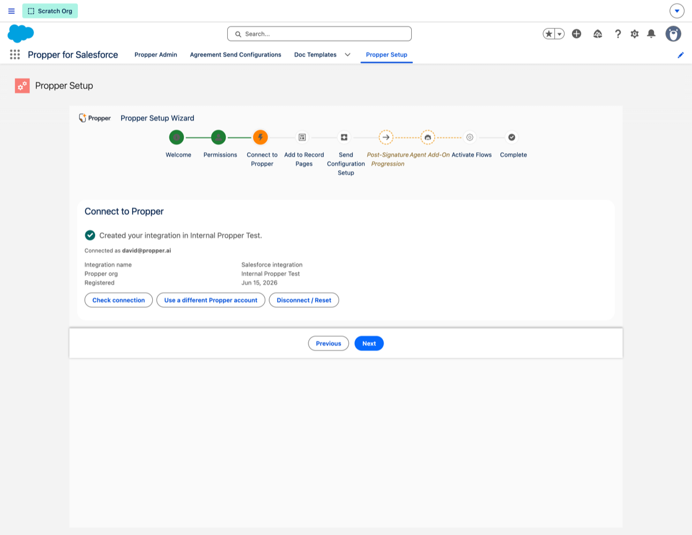Open the Setup gear icon
The image size is (692, 535).
click(634, 34)
